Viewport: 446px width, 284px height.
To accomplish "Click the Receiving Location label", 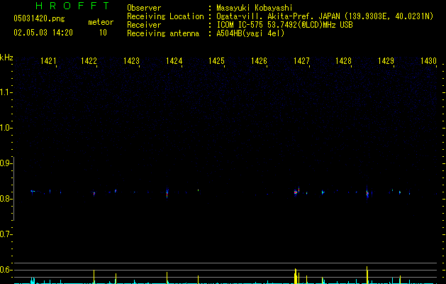I will point(165,16).
